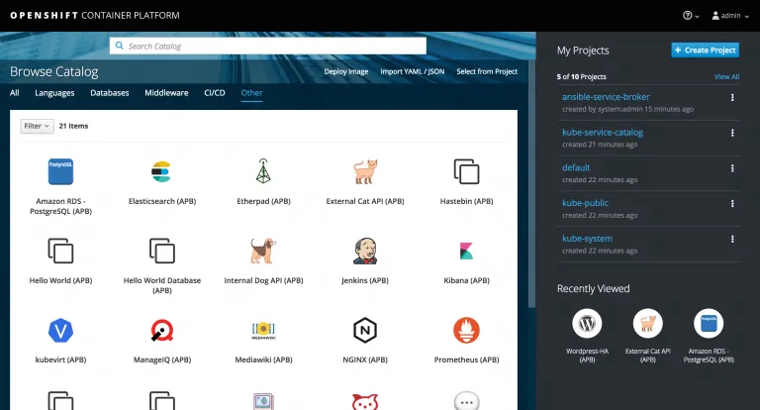Viewport: 760px width, 410px height.
Task: Select the Elasticsearch (APB) icon
Action: (x=160, y=170)
